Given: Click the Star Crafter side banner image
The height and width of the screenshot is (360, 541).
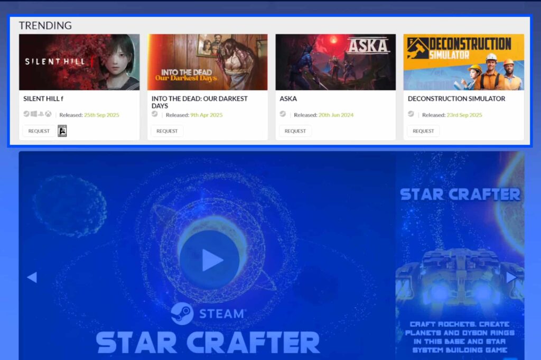Looking at the screenshot, I should [x=460, y=256].
